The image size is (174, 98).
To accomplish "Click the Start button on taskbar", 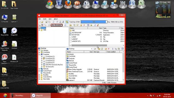I will point(5,96).
